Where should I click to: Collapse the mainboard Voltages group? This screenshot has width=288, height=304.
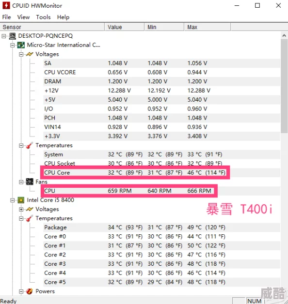(x=21, y=54)
